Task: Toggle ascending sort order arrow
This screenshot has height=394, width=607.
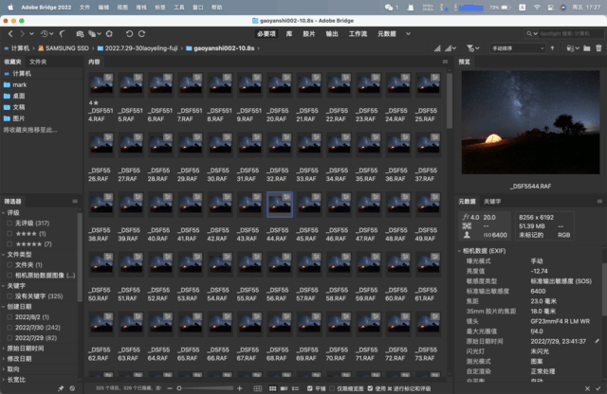Action: click(x=552, y=48)
